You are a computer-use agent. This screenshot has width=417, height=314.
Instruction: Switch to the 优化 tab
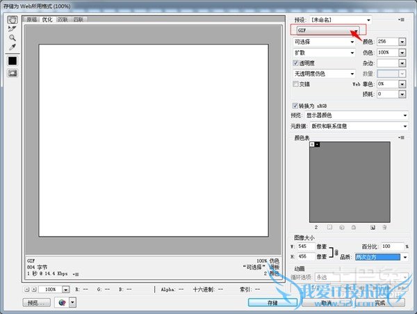click(47, 19)
